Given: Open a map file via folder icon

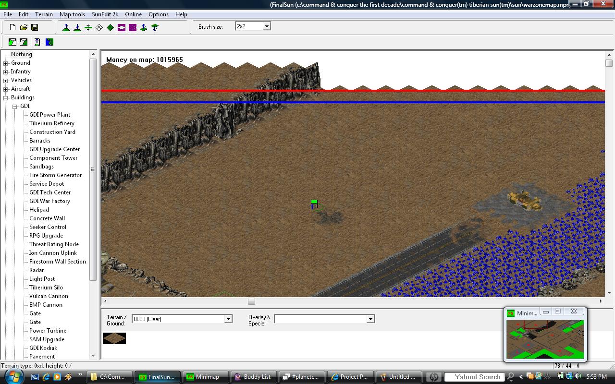Looking at the screenshot, I should (24, 27).
